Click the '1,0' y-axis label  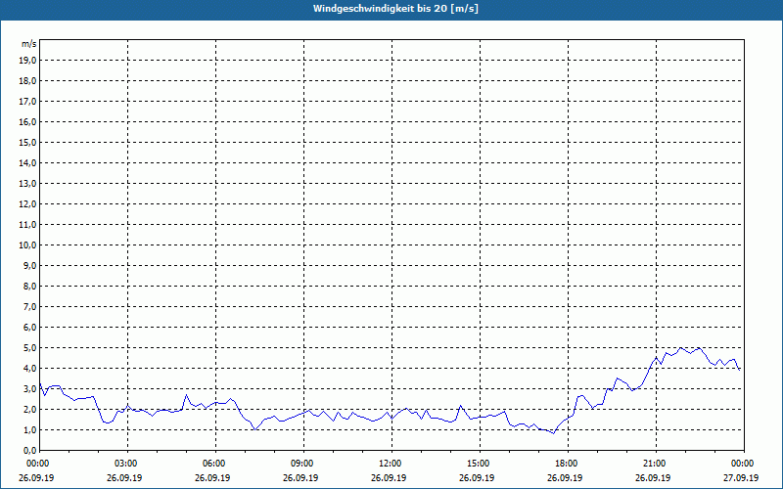click(29, 429)
